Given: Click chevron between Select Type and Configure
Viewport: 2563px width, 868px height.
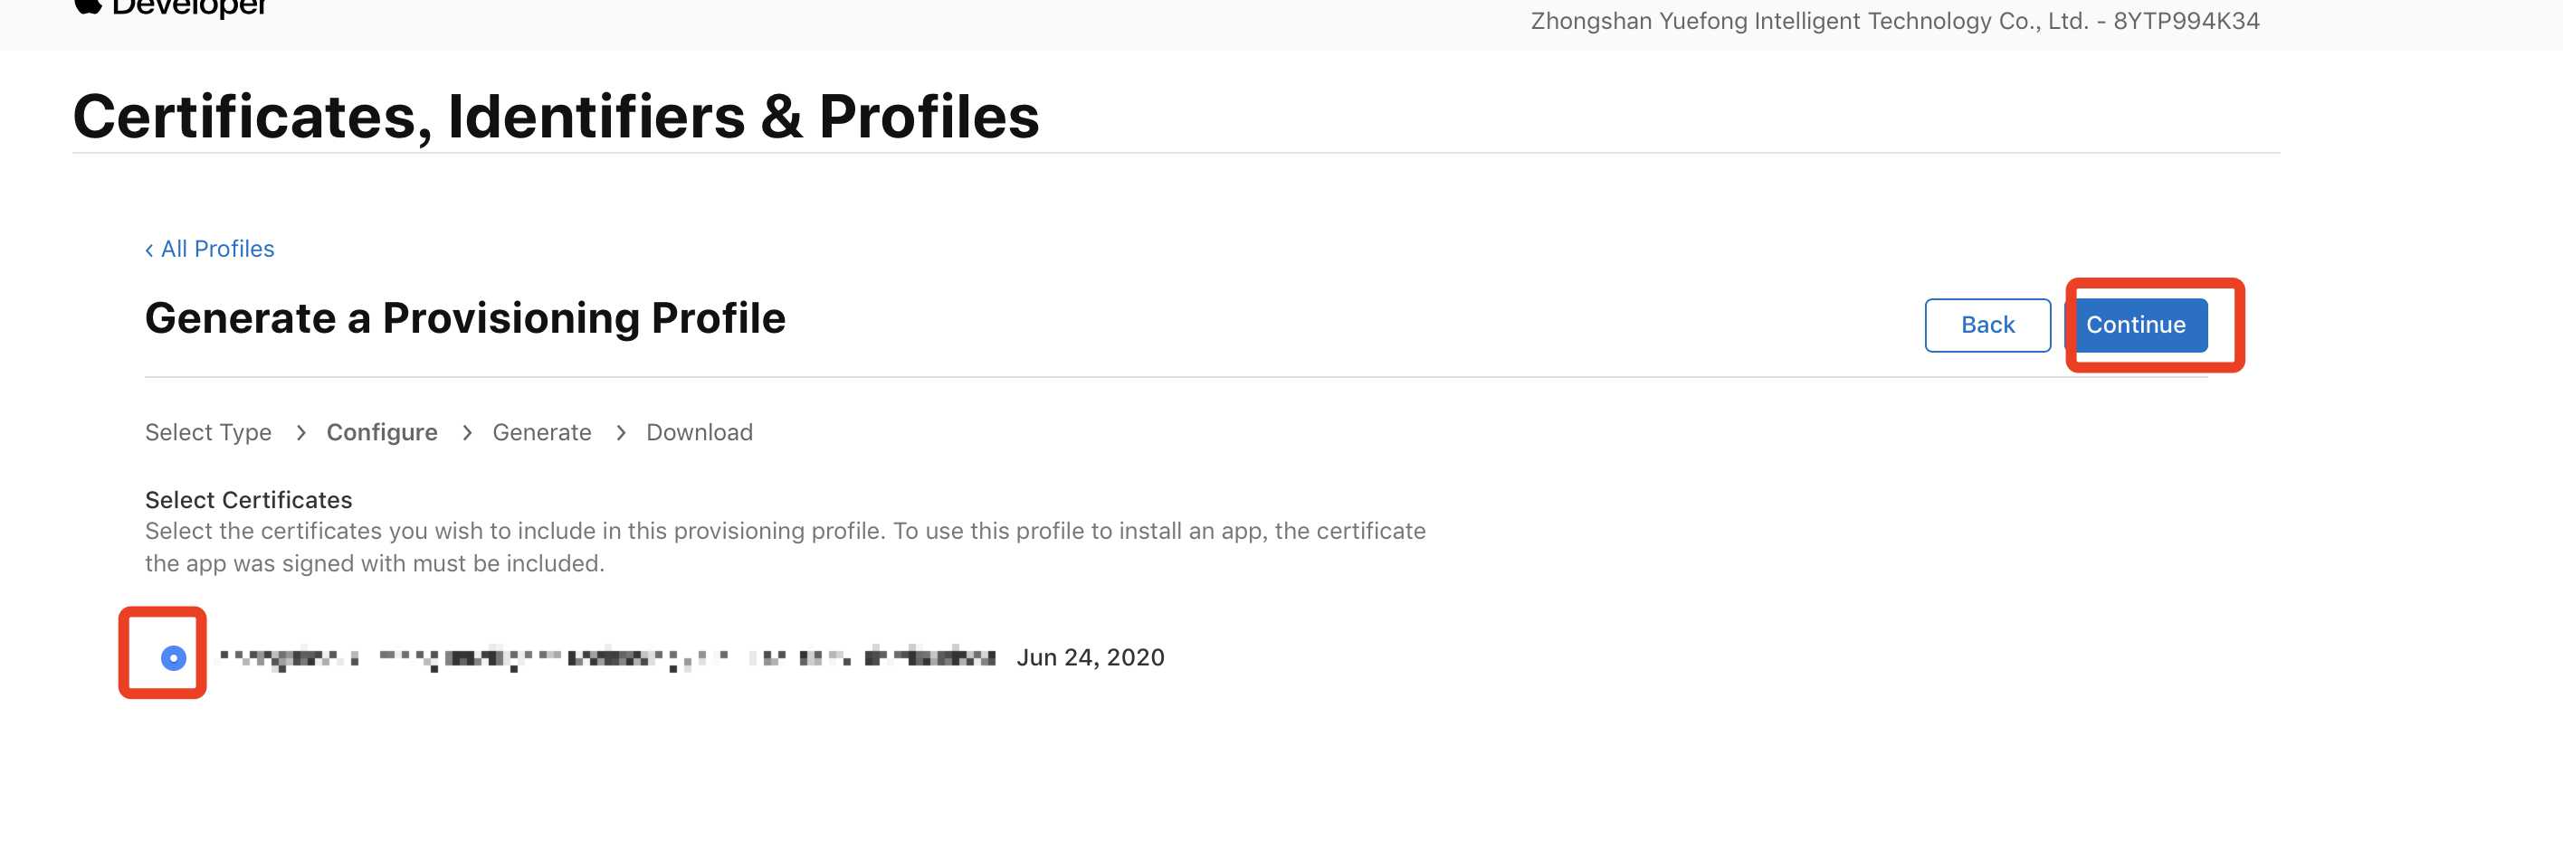Looking at the screenshot, I should click(x=300, y=432).
